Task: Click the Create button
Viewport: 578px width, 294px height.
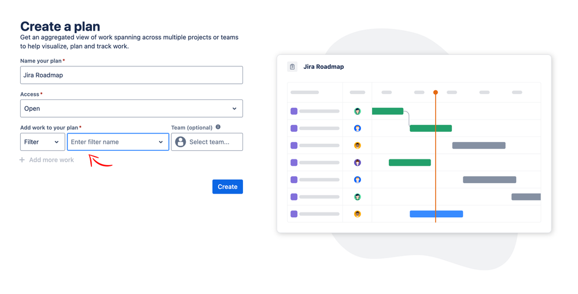Action: click(x=227, y=187)
